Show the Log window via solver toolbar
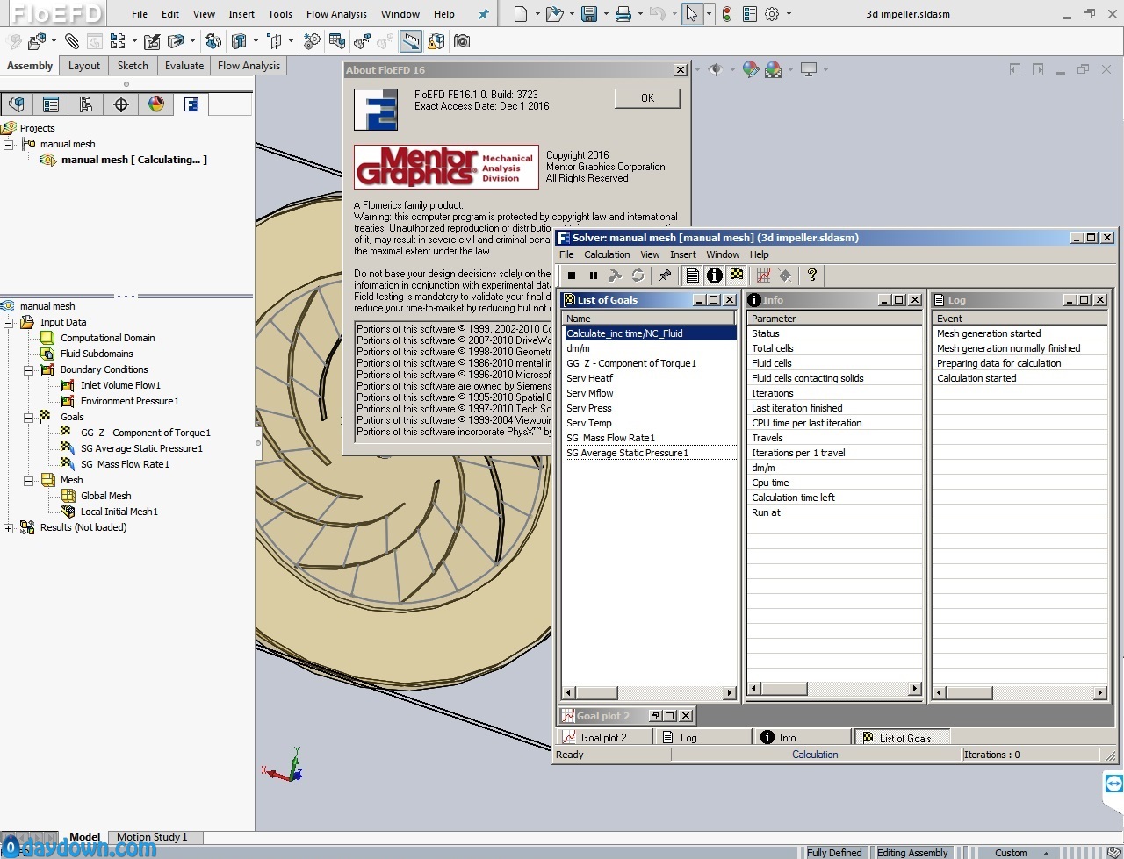This screenshot has width=1124, height=859. [693, 276]
